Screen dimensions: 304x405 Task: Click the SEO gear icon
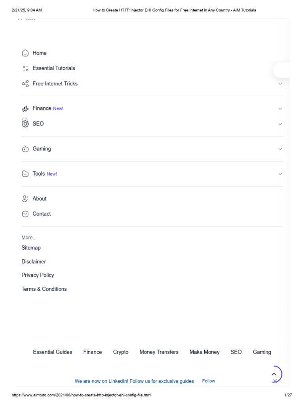(x=25, y=124)
